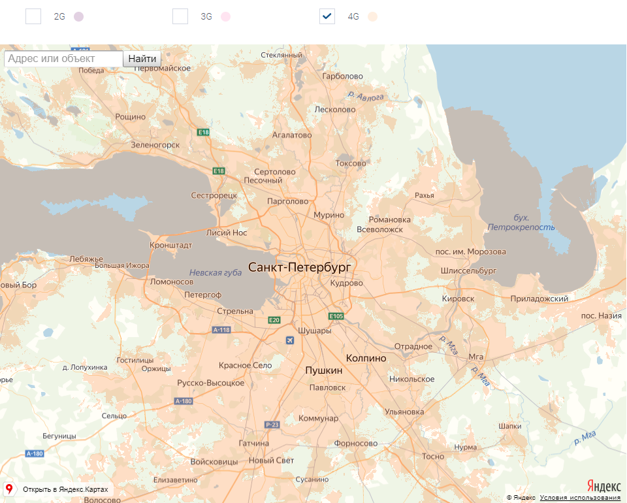
Task: Click the 'Войсковицы' map label
Action: click(214, 462)
